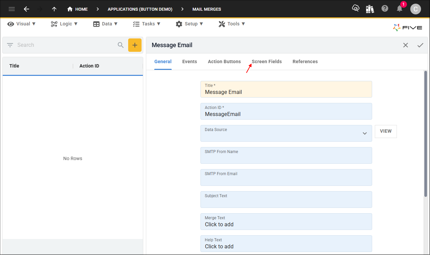Screen dimensions: 430x255
Task: Sort by the Title column header
Action: tap(14, 66)
